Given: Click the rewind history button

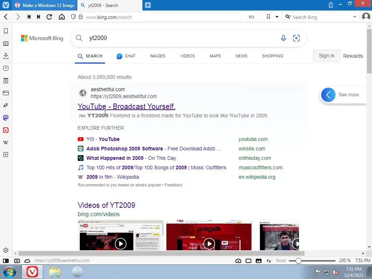Looking at the screenshot, I should coord(29,17).
